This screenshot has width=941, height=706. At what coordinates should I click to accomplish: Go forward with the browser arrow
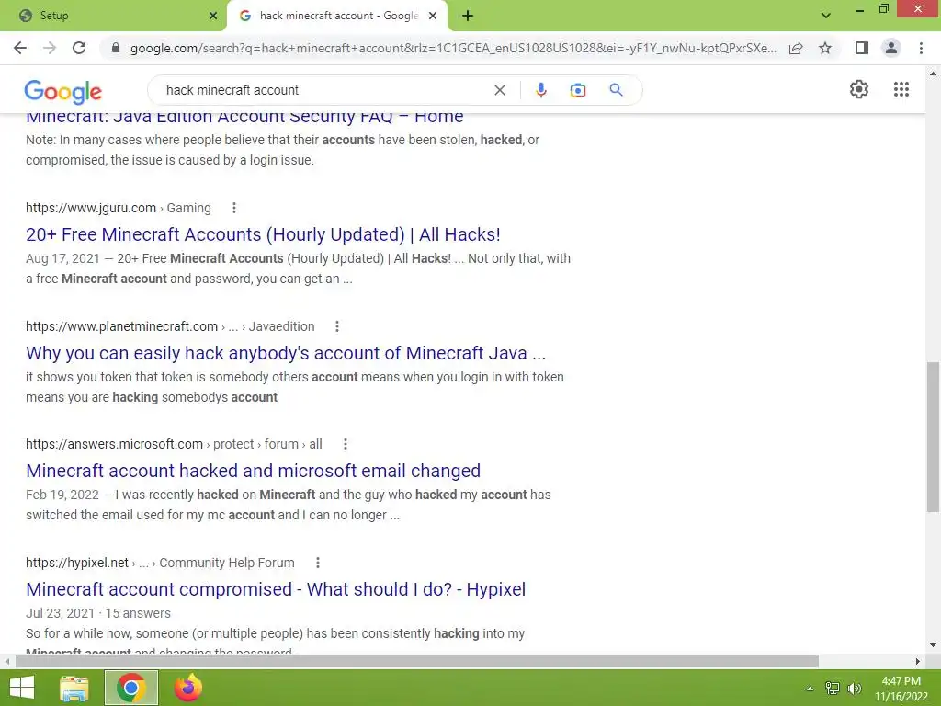point(50,48)
